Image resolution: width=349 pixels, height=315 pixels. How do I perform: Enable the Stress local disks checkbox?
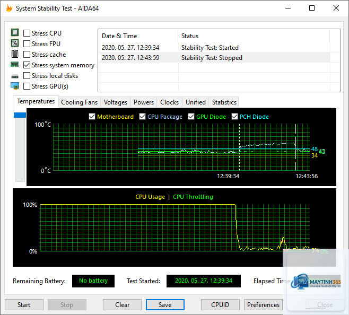(27, 76)
